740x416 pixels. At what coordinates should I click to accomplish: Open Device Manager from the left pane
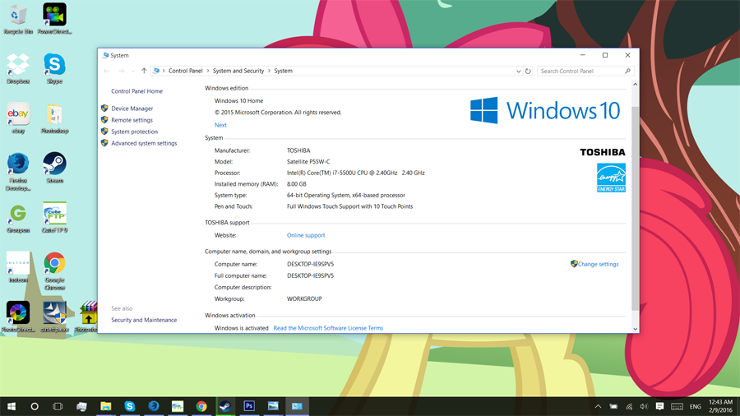click(132, 109)
